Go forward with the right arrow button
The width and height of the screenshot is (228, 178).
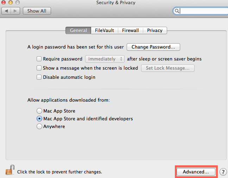[x=15, y=11]
